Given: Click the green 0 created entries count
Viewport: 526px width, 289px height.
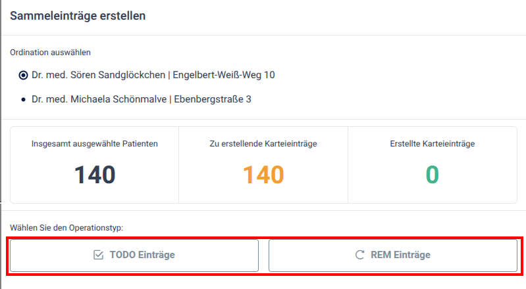Looking at the screenshot, I should coord(433,175).
